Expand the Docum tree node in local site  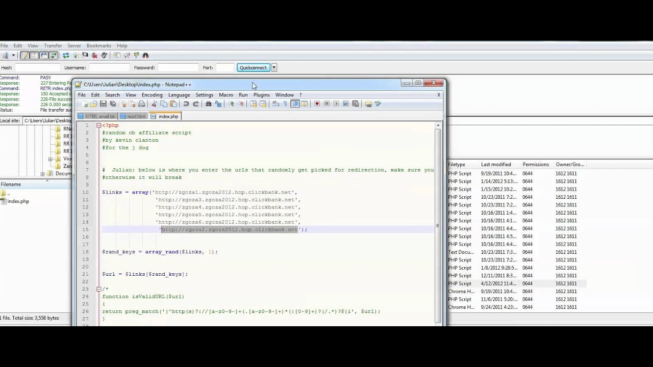point(43,174)
